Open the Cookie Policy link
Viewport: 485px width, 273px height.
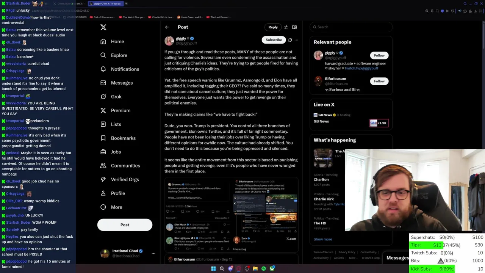(368, 252)
